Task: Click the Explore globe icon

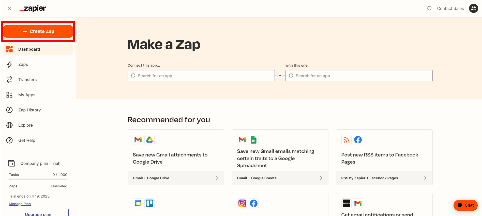Action: pyautogui.click(x=9, y=125)
